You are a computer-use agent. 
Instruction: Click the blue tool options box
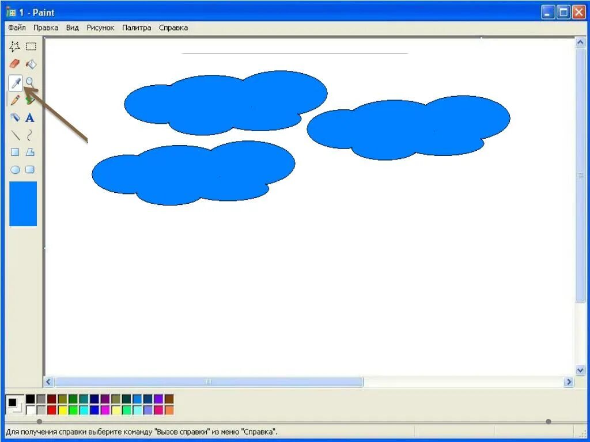[23, 204]
